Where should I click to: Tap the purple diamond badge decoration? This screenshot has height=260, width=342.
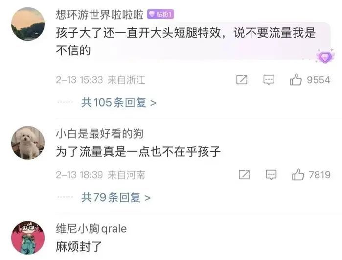point(325,57)
